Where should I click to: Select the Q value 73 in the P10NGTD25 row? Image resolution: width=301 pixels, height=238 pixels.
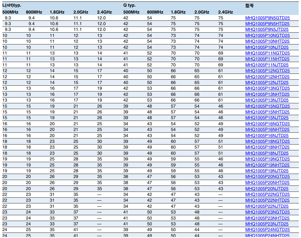pos(173,35)
